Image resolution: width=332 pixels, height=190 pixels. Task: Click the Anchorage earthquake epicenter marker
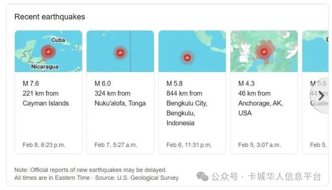[x=264, y=52]
